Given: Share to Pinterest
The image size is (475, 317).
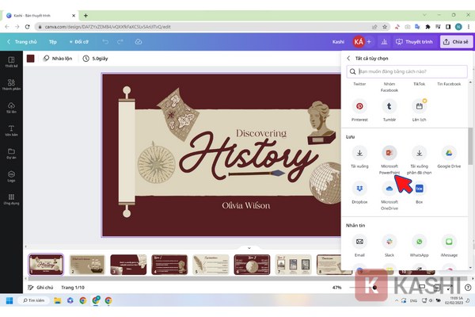Looking at the screenshot, I should pos(359,106).
